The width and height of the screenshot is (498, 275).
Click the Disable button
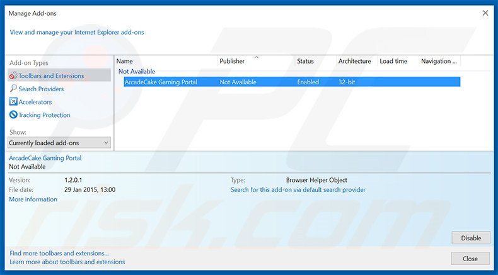tap(471, 238)
